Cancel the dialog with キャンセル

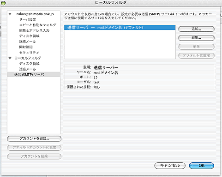tap(170, 165)
